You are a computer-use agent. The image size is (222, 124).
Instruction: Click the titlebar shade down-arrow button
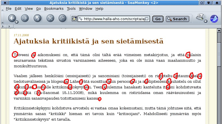209,3
